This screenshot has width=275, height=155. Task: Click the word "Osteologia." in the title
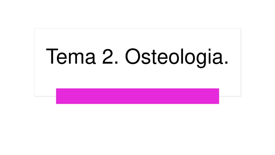(x=176, y=58)
